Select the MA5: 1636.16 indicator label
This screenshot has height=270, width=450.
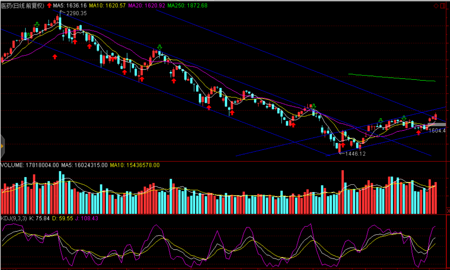(70, 5)
